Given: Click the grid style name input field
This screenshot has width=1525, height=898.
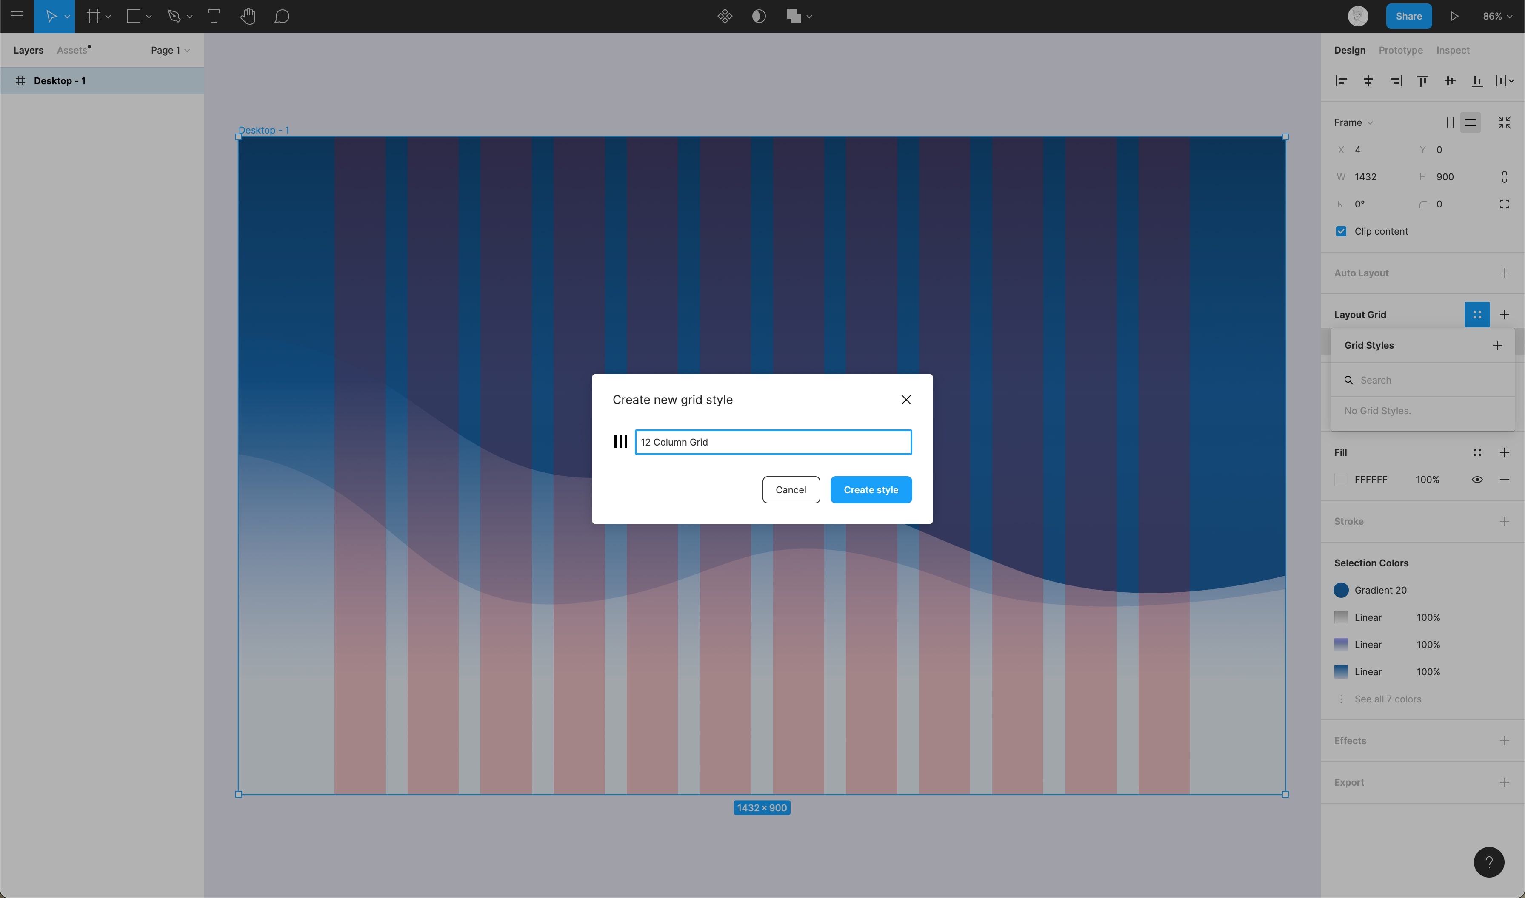Looking at the screenshot, I should click(x=772, y=442).
